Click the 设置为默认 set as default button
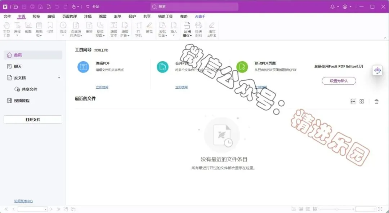Image resolution: width=389 pixels, height=213 pixels. 339,81
